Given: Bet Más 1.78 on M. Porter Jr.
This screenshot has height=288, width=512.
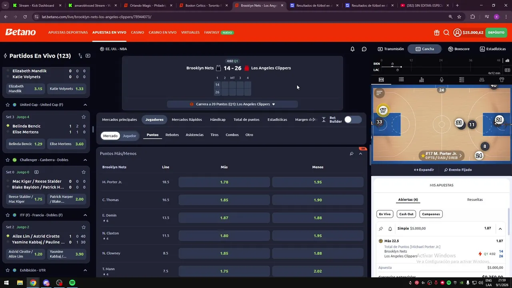Looking at the screenshot, I should click(x=224, y=182).
